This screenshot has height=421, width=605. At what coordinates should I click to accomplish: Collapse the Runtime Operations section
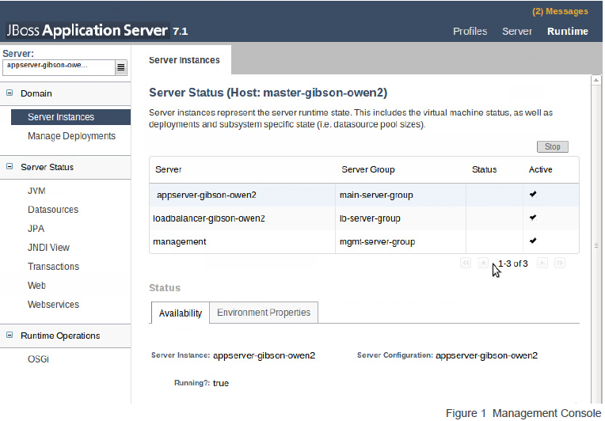coord(10,335)
